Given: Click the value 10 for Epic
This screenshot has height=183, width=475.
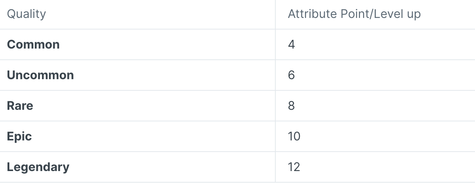Looking at the screenshot, I should [294, 136].
